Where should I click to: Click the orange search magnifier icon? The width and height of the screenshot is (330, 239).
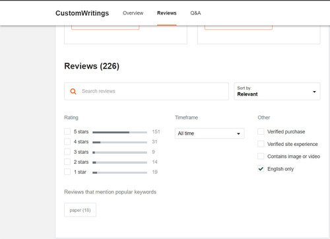(x=73, y=91)
